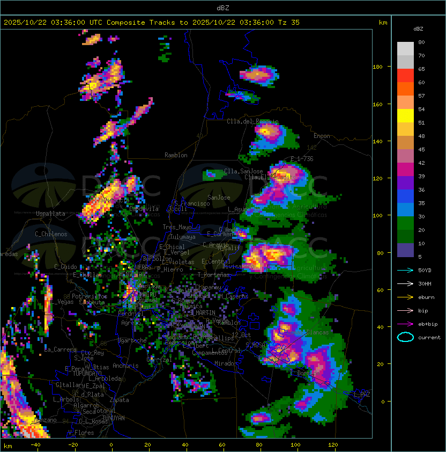Click the 'Ugarteche' place label

[132, 340]
